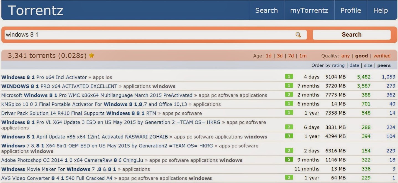This screenshot has height=183, width=398.
Task: Filter age to 1d
Action: [269, 56]
